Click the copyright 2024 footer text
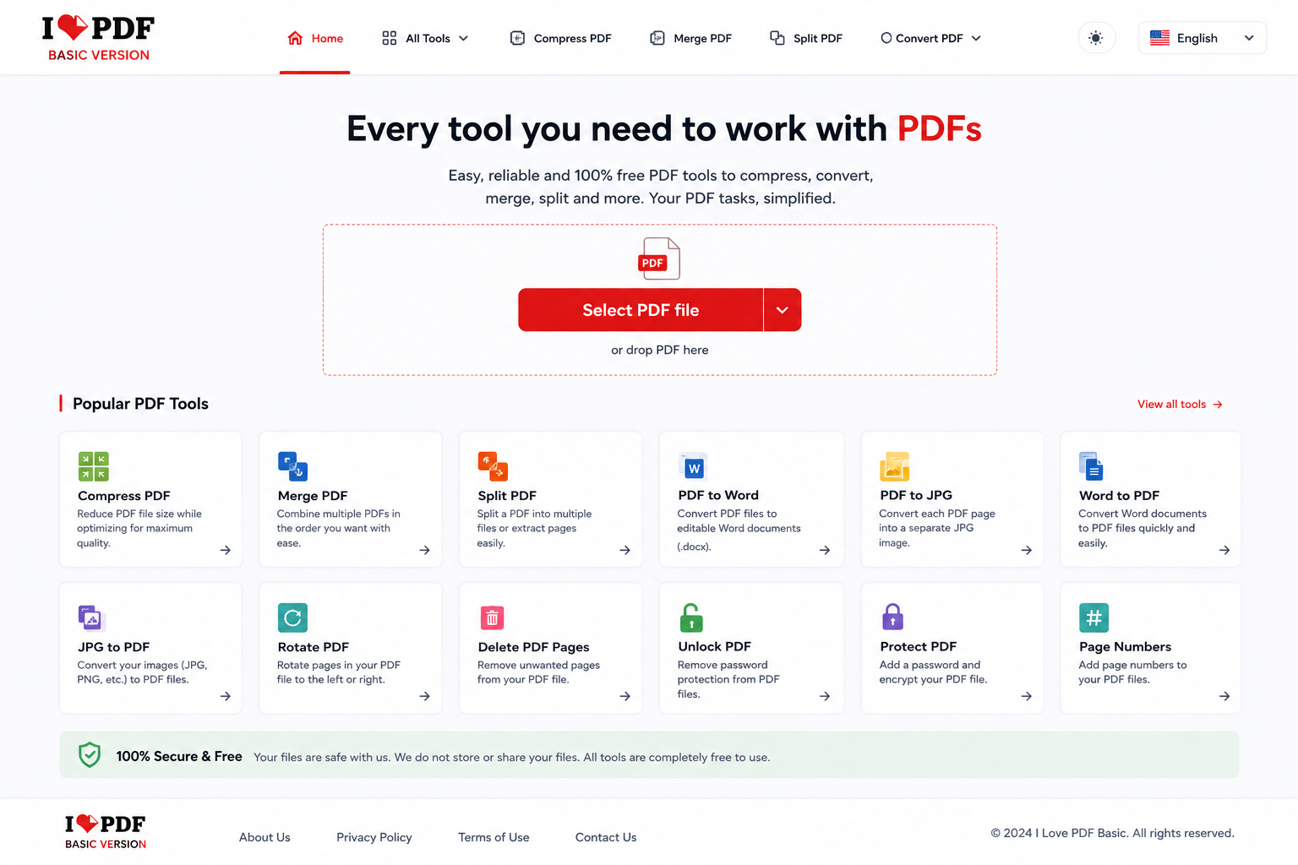The image size is (1298, 865). [1112, 833]
